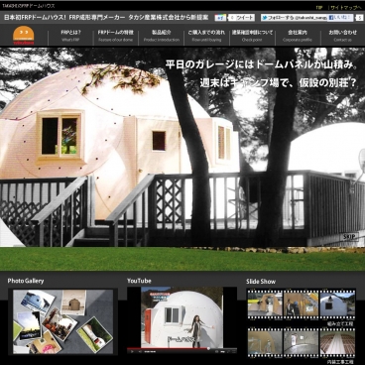Click the Twitter フォローする follow button
Viewport: 365px width, 365px height.
point(294,18)
